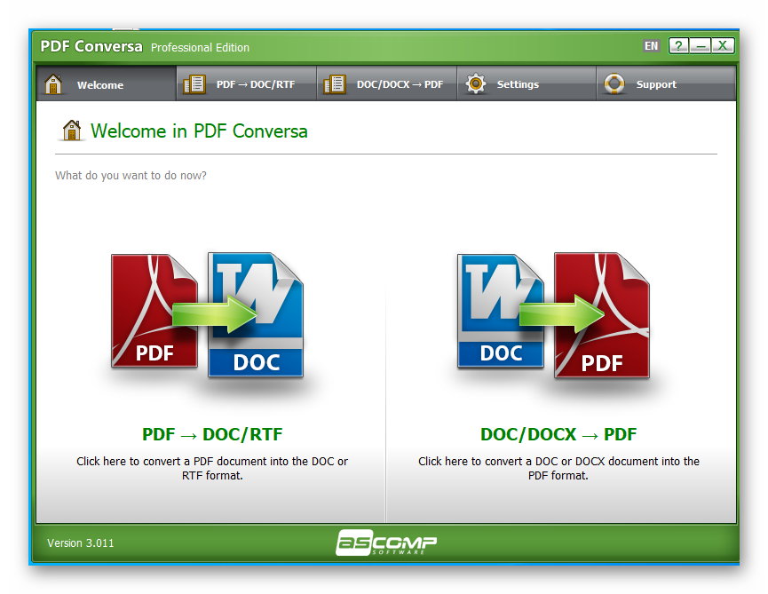The image size is (768, 594).
Task: Open the DOC/DOCX → PDF tab
Action: 386,83
